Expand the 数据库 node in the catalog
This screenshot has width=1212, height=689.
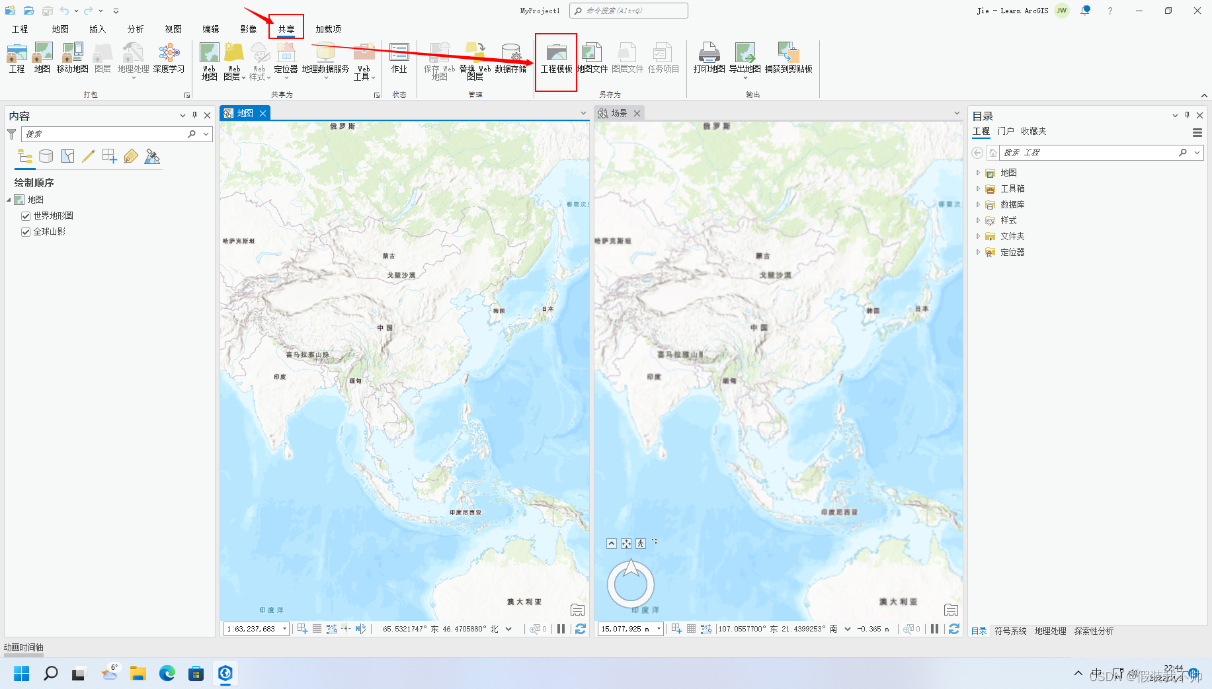click(979, 204)
